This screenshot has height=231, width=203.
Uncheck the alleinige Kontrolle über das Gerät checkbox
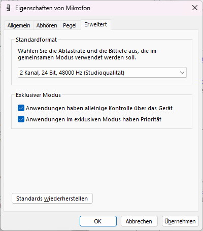pos(21,108)
